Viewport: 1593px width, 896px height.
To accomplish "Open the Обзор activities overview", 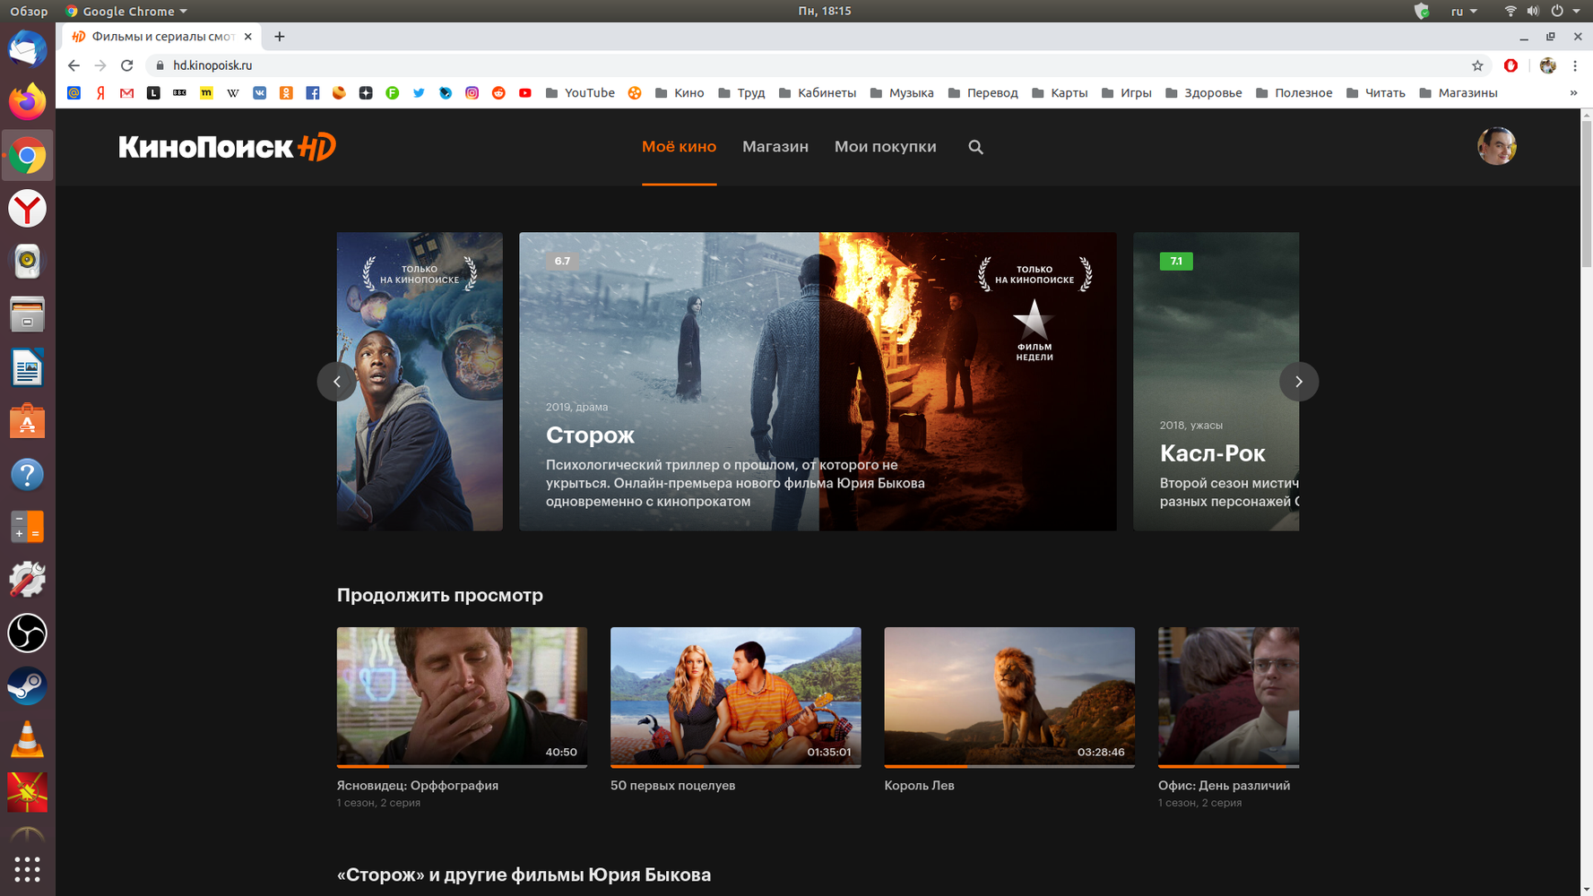I will click(29, 11).
